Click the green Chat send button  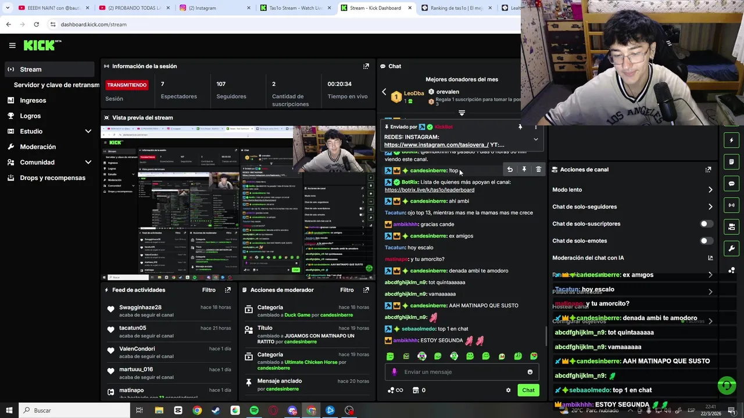528,390
